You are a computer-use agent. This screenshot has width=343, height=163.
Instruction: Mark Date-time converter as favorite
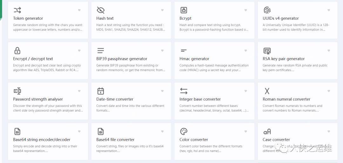coord(162,91)
